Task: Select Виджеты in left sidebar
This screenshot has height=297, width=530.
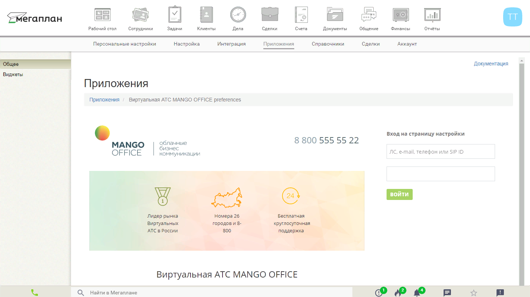Action: click(x=35, y=74)
